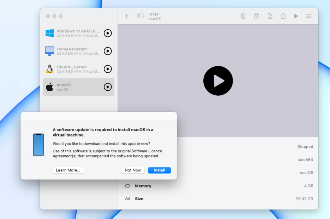Clone the VM using the duplicate icon

click(x=257, y=16)
